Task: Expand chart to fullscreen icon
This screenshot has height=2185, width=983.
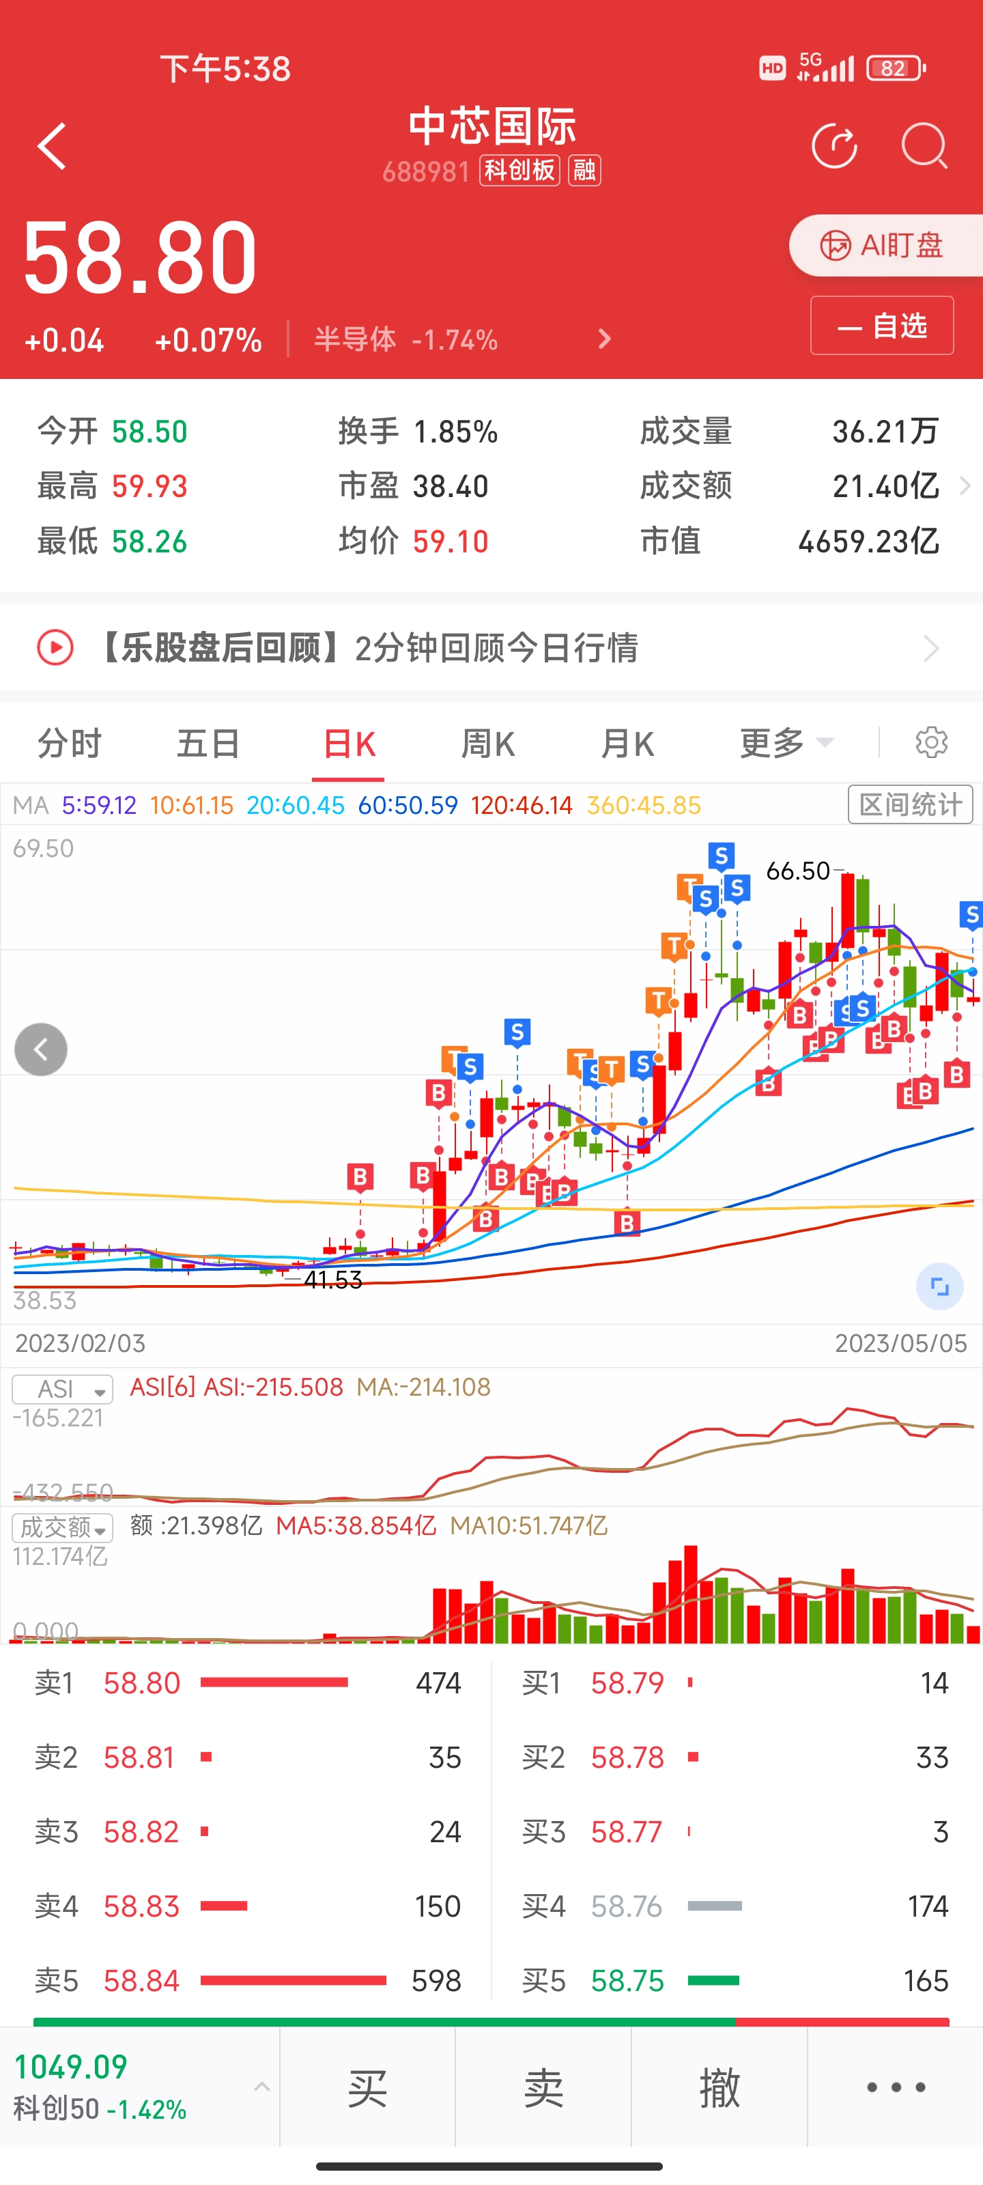Action: tap(940, 1286)
